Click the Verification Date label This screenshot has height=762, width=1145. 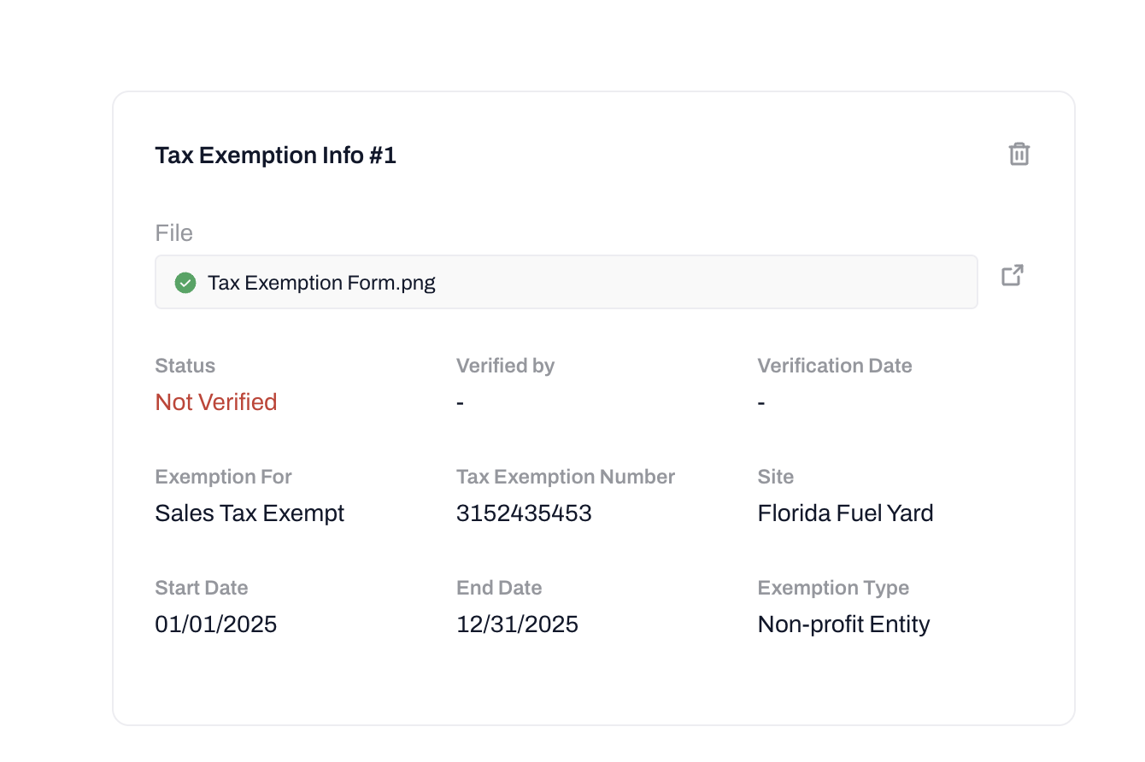pos(835,366)
